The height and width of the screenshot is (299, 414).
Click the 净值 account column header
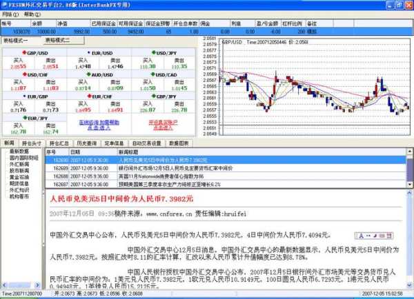coord(73,23)
